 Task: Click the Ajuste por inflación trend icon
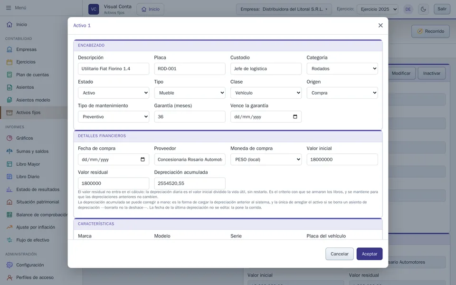9,227
